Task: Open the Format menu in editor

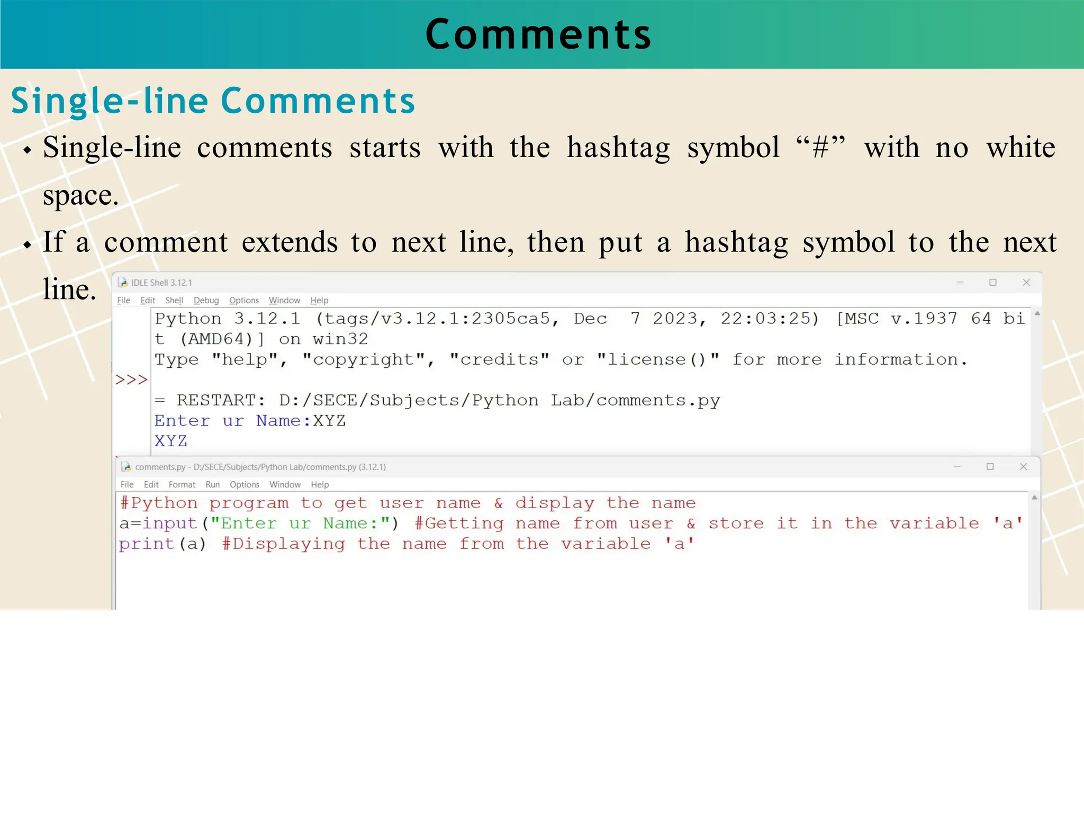Action: (x=182, y=485)
